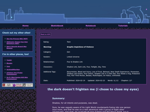This screenshot has height=112, width=150.
Task: Select the Teen rating value
Action: (x=69, y=42)
